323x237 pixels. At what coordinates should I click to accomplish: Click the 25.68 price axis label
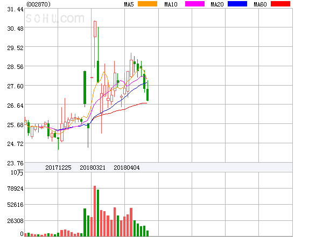(x=15, y=125)
